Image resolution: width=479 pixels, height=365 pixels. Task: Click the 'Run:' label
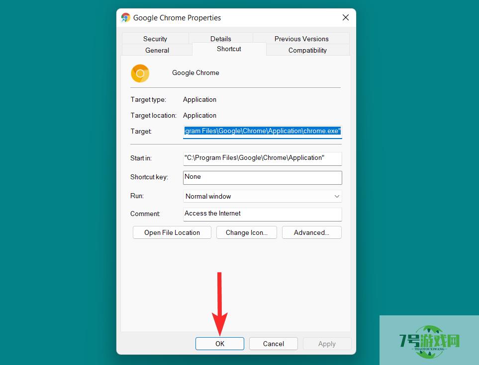click(137, 196)
